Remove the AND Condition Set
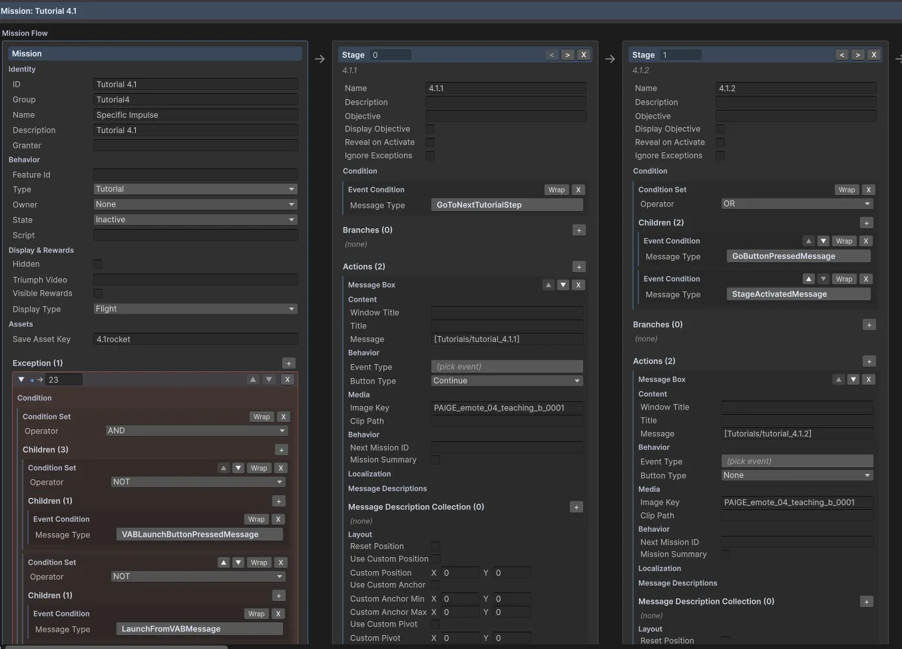The height and width of the screenshot is (649, 902). (x=284, y=417)
